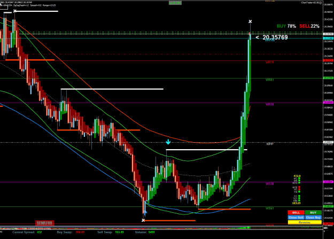The image size is (334, 239).
Task: Click the blue up arrow at the low
Action: pos(145,212)
